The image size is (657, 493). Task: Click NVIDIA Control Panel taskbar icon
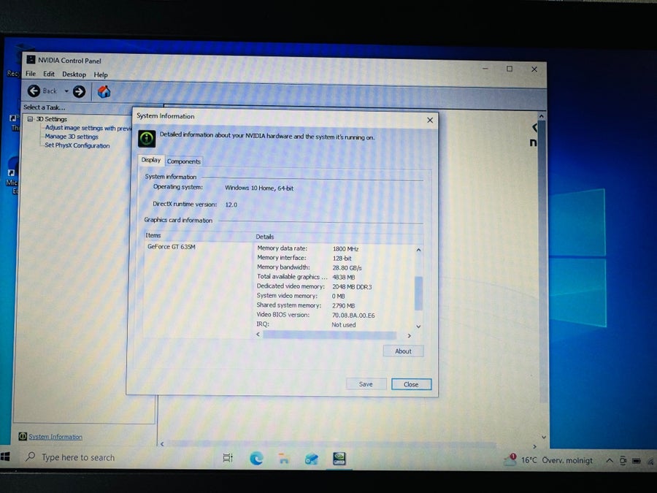point(339,459)
